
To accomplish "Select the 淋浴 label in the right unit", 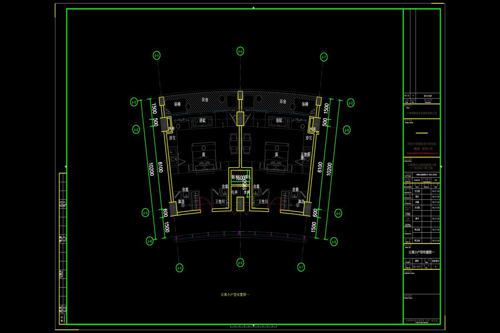I will click(301, 201).
